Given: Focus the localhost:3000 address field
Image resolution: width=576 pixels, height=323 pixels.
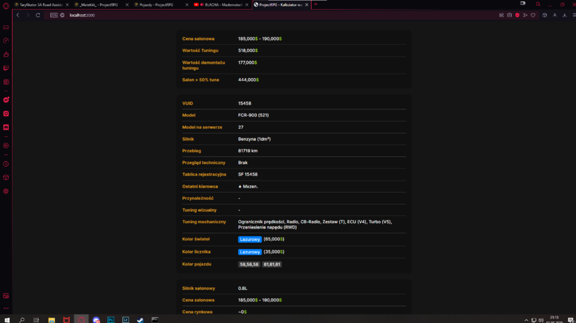Looking at the screenshot, I should [x=82, y=15].
